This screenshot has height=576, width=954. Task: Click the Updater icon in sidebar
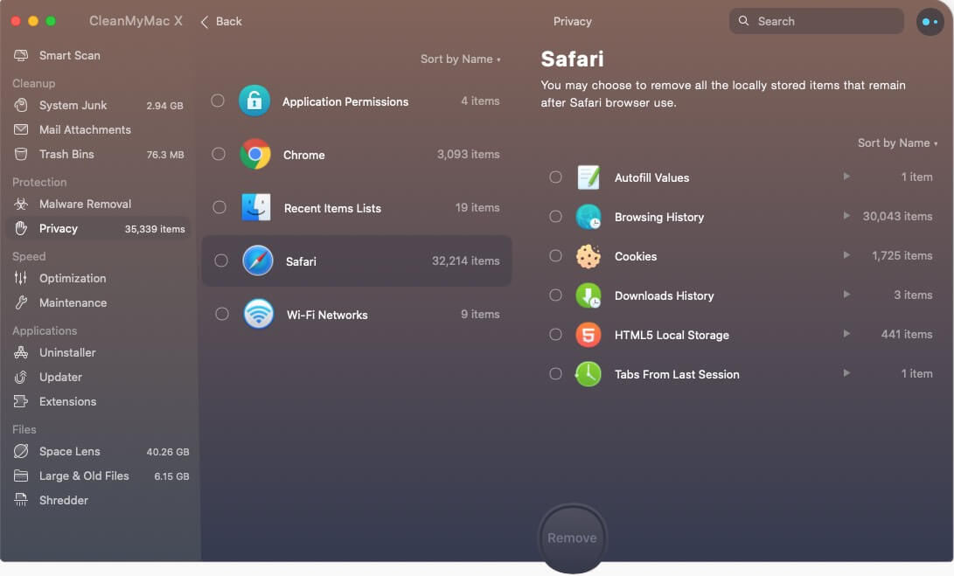[x=21, y=377]
